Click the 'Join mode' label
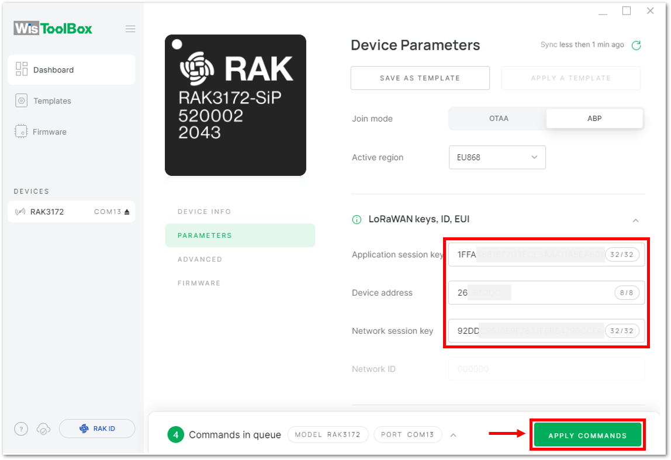Screen dimensions: 671x460 pos(372,119)
